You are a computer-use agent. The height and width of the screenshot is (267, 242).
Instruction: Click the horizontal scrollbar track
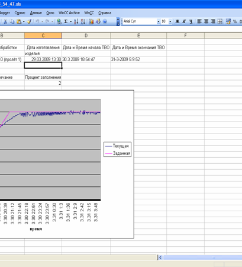click(202, 258)
